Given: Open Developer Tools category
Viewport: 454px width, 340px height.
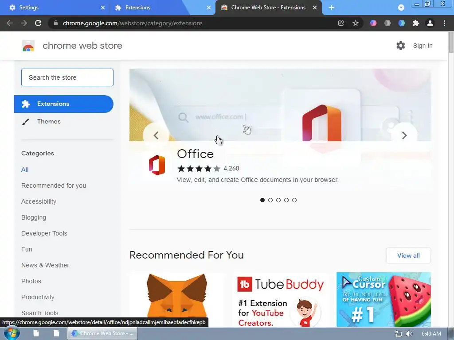Looking at the screenshot, I should 44,233.
